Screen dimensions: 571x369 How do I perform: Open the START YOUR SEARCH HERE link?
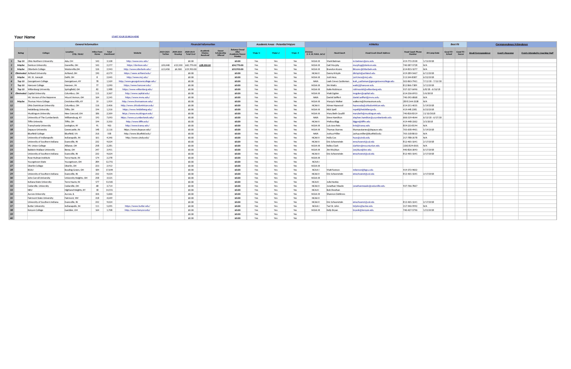(125, 36)
